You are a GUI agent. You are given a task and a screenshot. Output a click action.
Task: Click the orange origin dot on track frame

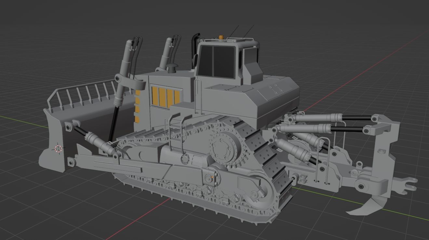click(x=212, y=177)
